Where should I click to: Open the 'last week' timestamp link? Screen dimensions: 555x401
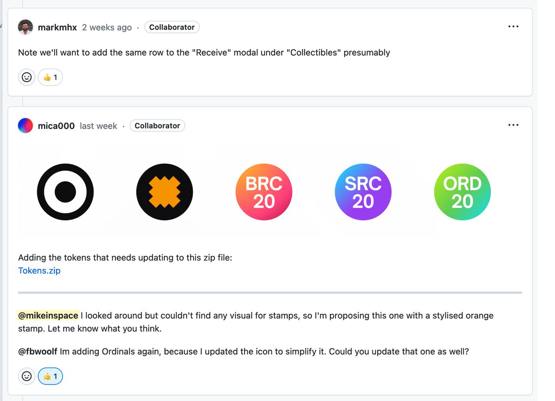(x=98, y=126)
